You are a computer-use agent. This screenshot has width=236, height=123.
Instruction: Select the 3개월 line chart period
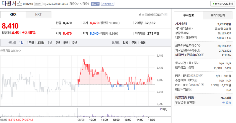click(x=41, y=43)
